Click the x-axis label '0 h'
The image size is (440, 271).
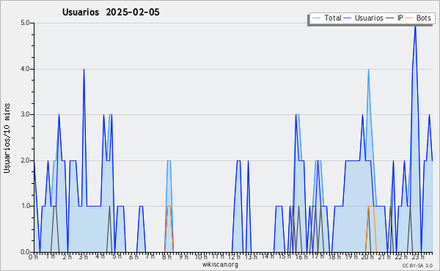pos(33,257)
